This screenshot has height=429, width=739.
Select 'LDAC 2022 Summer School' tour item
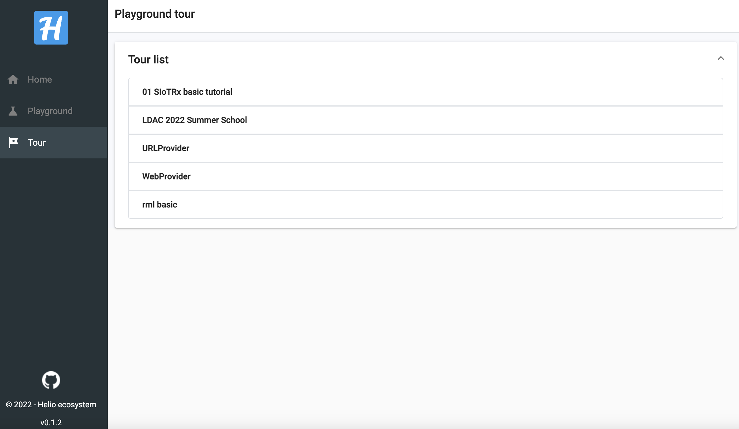425,120
